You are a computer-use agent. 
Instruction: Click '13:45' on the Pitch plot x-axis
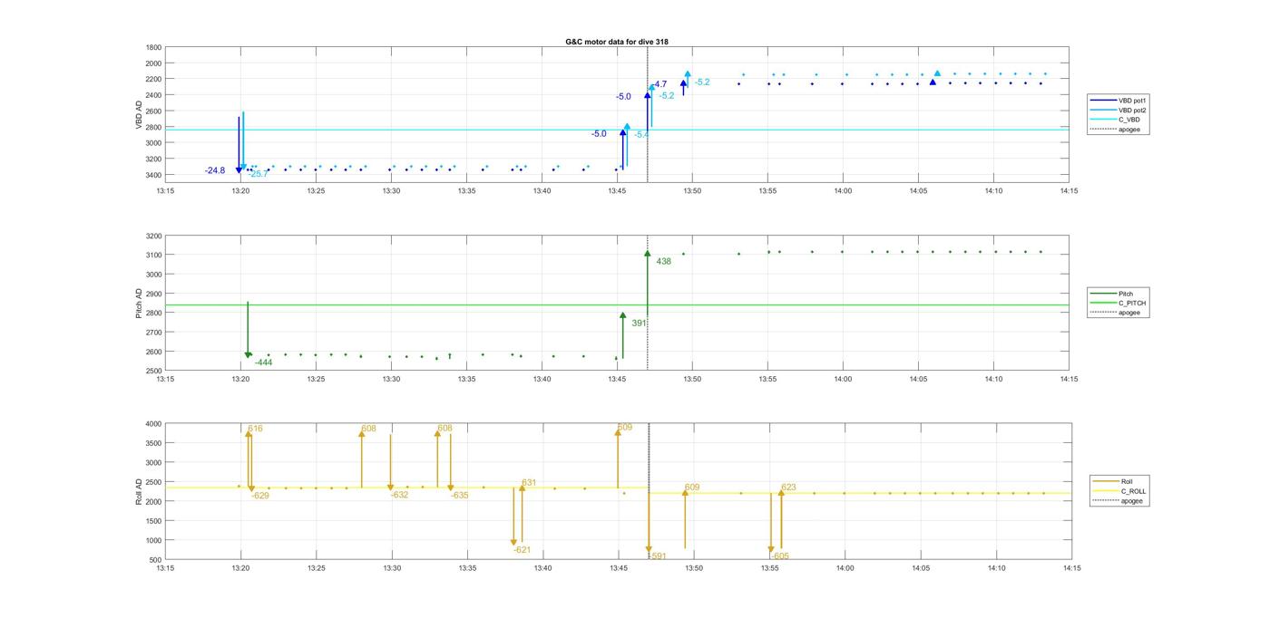pyautogui.click(x=618, y=379)
